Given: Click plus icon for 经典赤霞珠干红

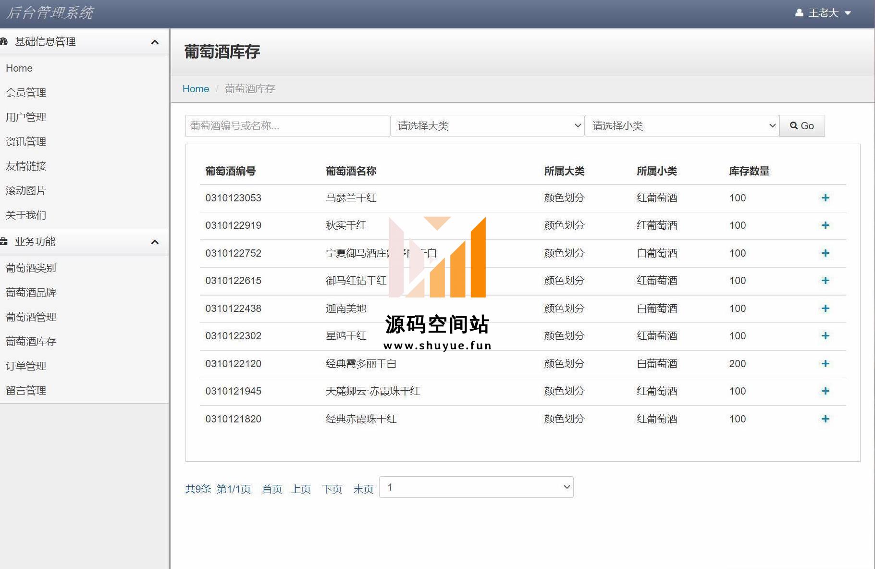Looking at the screenshot, I should (x=825, y=419).
